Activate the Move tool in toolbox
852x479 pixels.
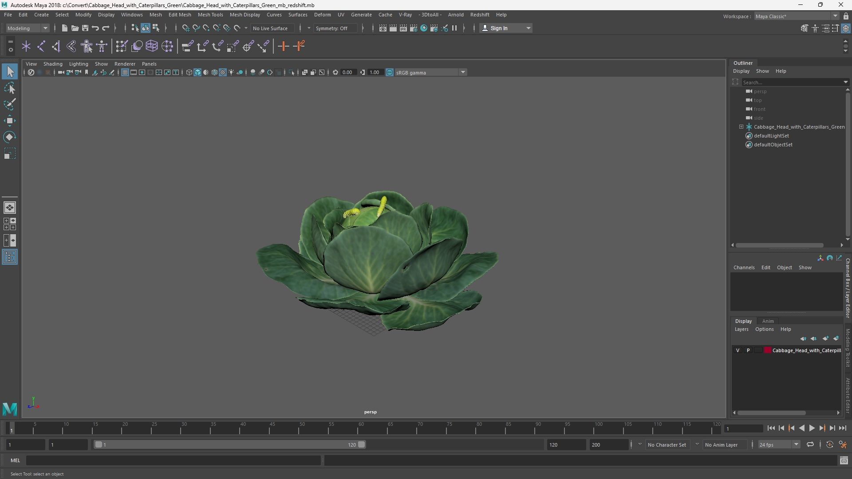point(10,121)
